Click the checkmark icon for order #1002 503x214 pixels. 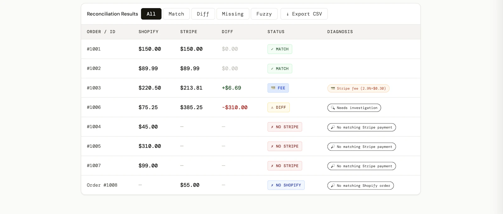pyautogui.click(x=272, y=69)
